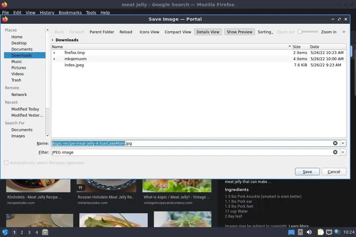The width and height of the screenshot is (356, 237).
Task: Select Home in Places
Action: (x=17, y=37)
